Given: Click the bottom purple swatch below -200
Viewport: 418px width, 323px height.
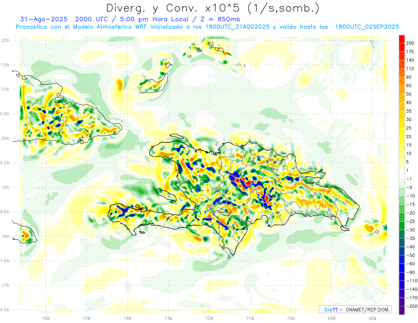Looking at the screenshot, I should pos(402,310).
